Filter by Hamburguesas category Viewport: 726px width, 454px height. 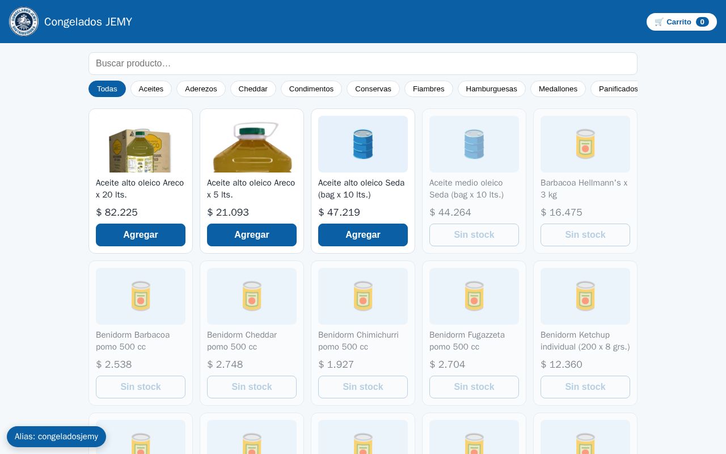[x=492, y=89]
